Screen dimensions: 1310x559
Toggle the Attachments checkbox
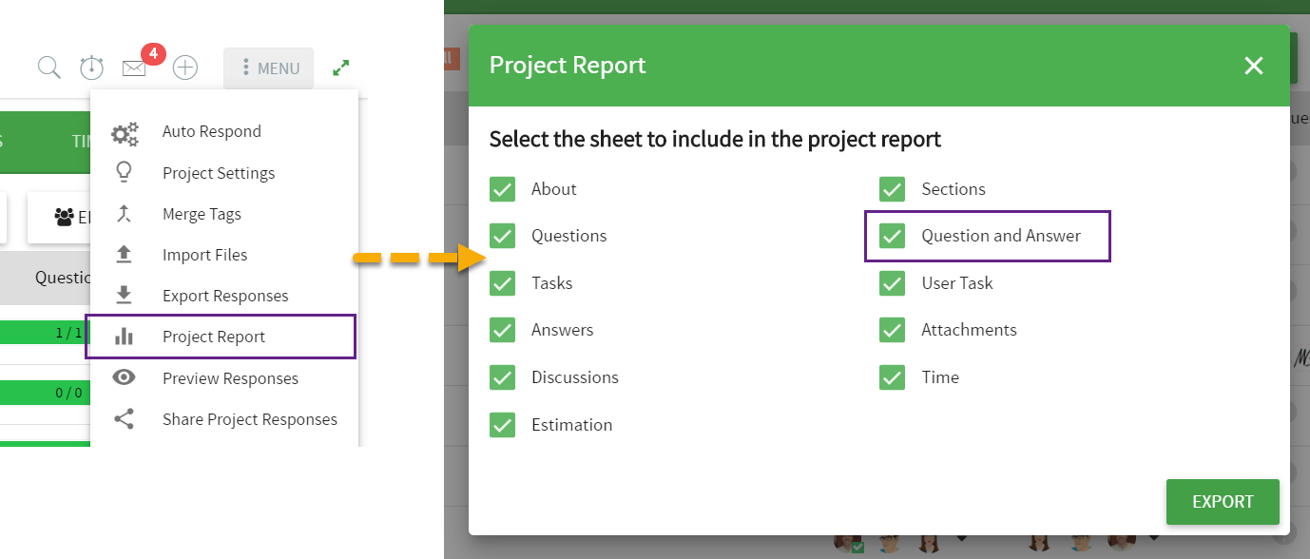click(892, 330)
